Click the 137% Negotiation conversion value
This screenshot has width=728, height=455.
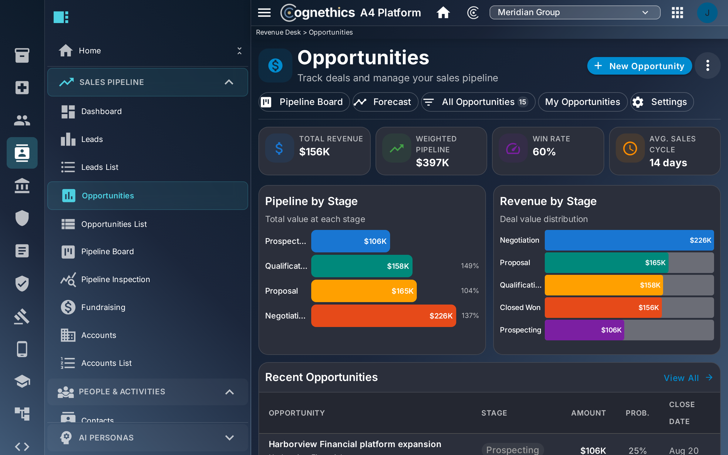470,316
